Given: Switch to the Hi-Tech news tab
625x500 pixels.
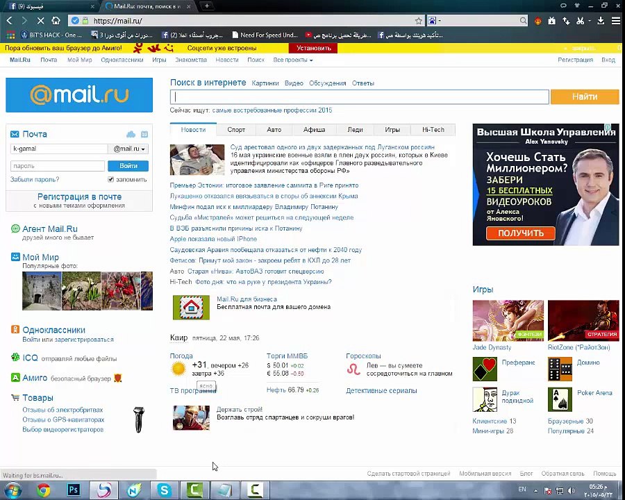Looking at the screenshot, I should pos(433,130).
